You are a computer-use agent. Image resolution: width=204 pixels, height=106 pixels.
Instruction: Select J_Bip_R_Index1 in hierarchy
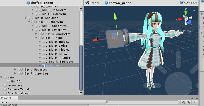[57, 42]
